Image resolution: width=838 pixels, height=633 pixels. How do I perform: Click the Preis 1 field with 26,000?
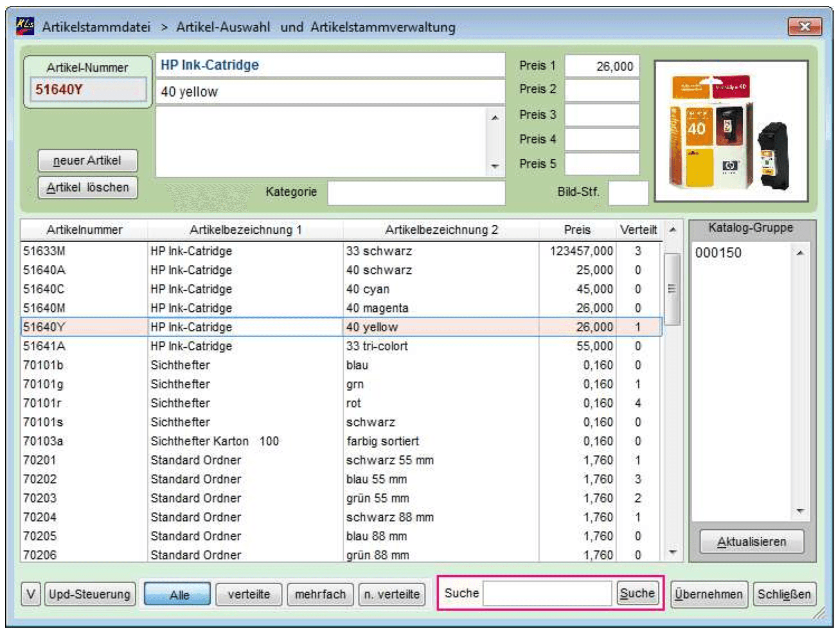tap(601, 66)
